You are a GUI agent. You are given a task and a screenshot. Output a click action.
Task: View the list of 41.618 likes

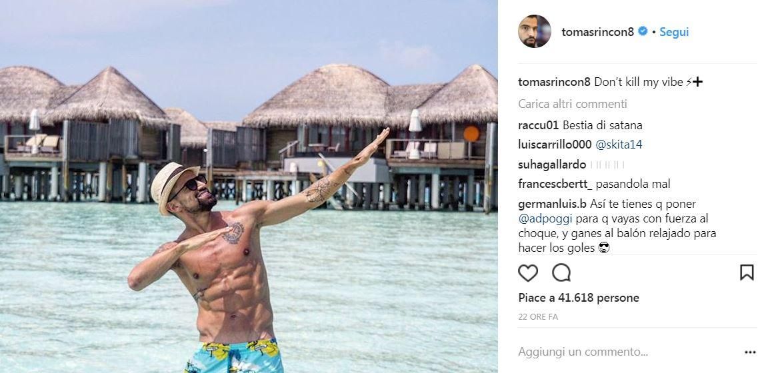579,298
